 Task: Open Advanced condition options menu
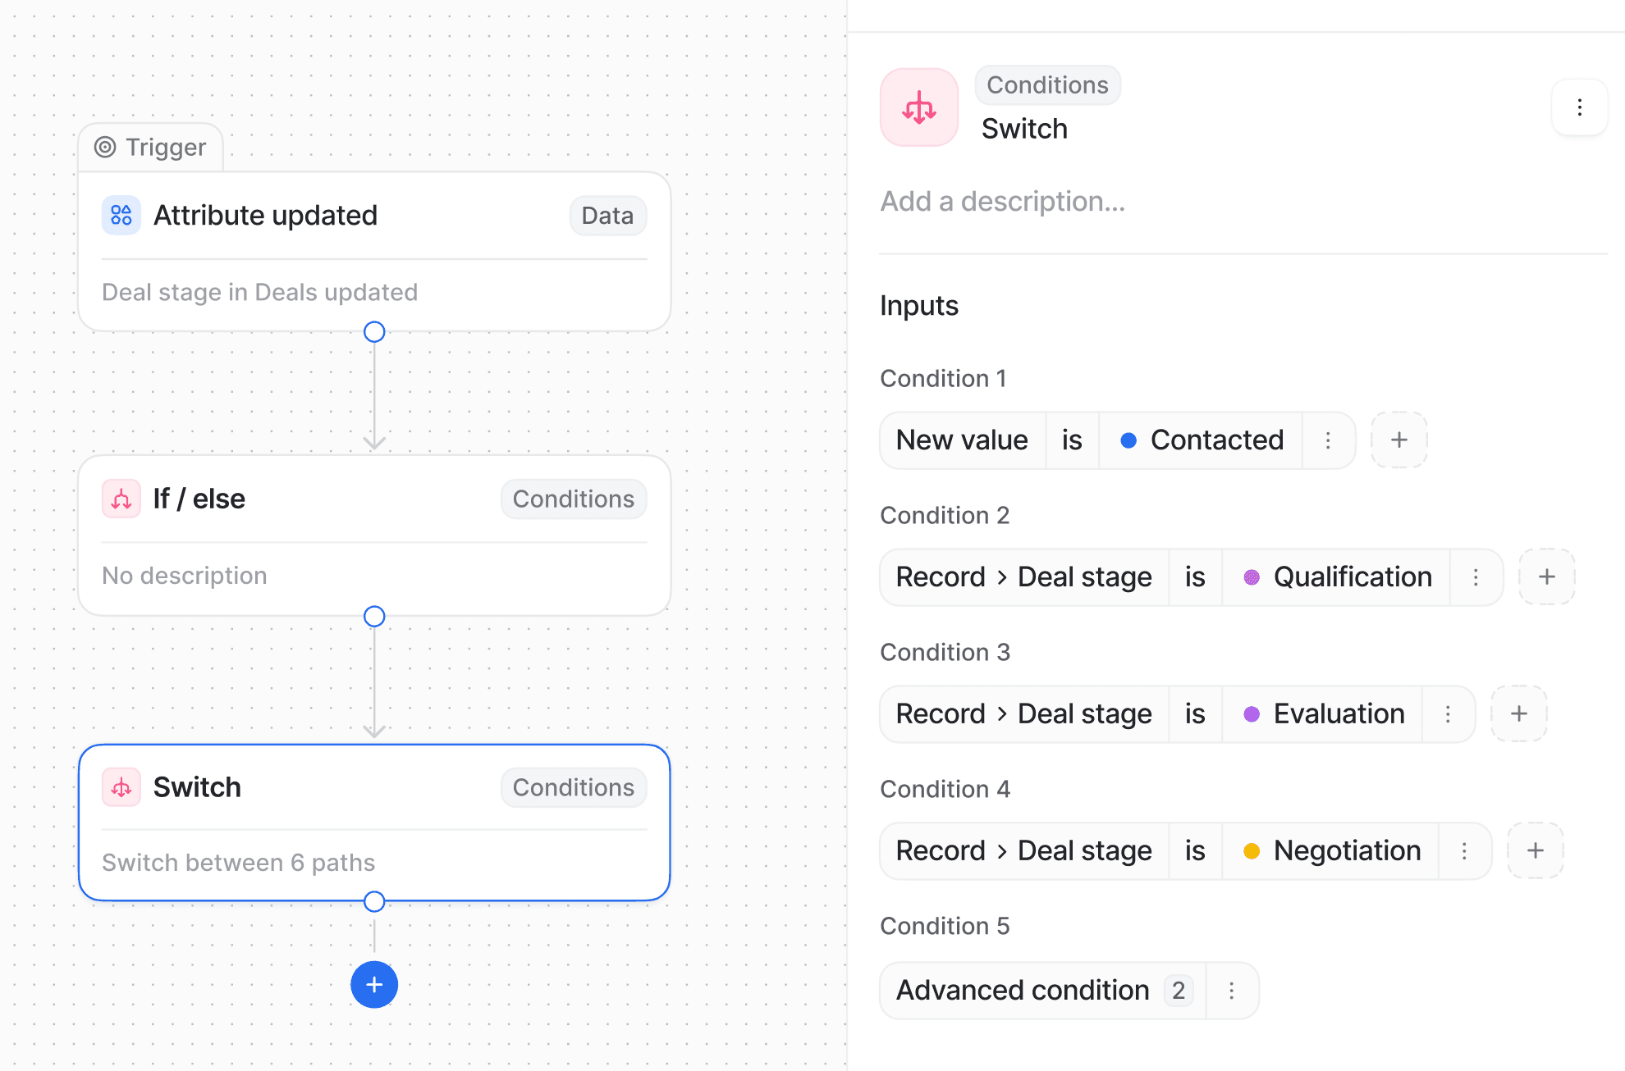[x=1231, y=991]
